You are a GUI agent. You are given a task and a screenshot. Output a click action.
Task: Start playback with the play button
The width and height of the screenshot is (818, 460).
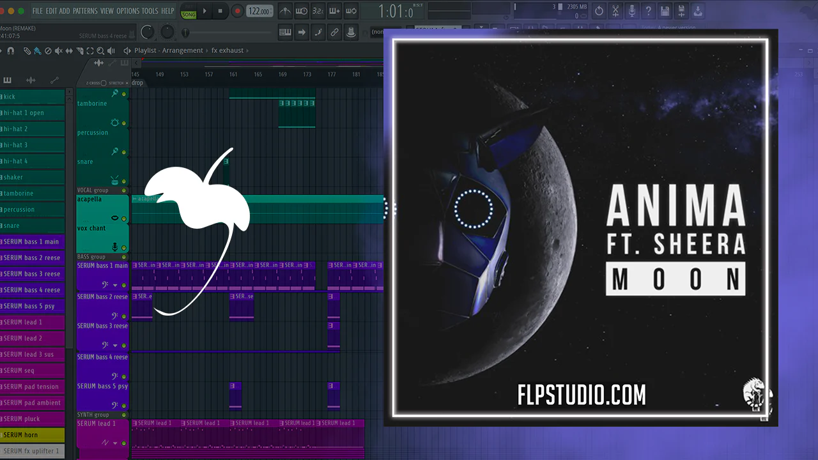(204, 11)
